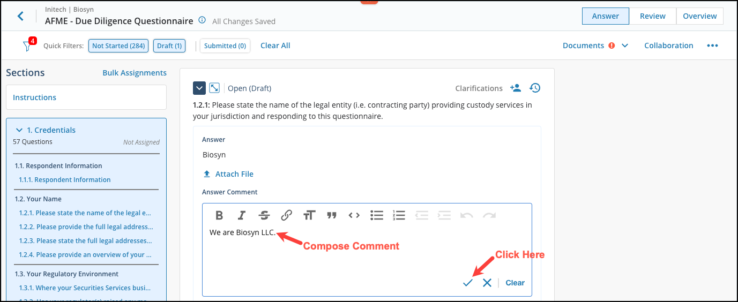Viewport: 738px width, 302px height.
Task: Open the Collaboration panel
Action: pos(669,46)
